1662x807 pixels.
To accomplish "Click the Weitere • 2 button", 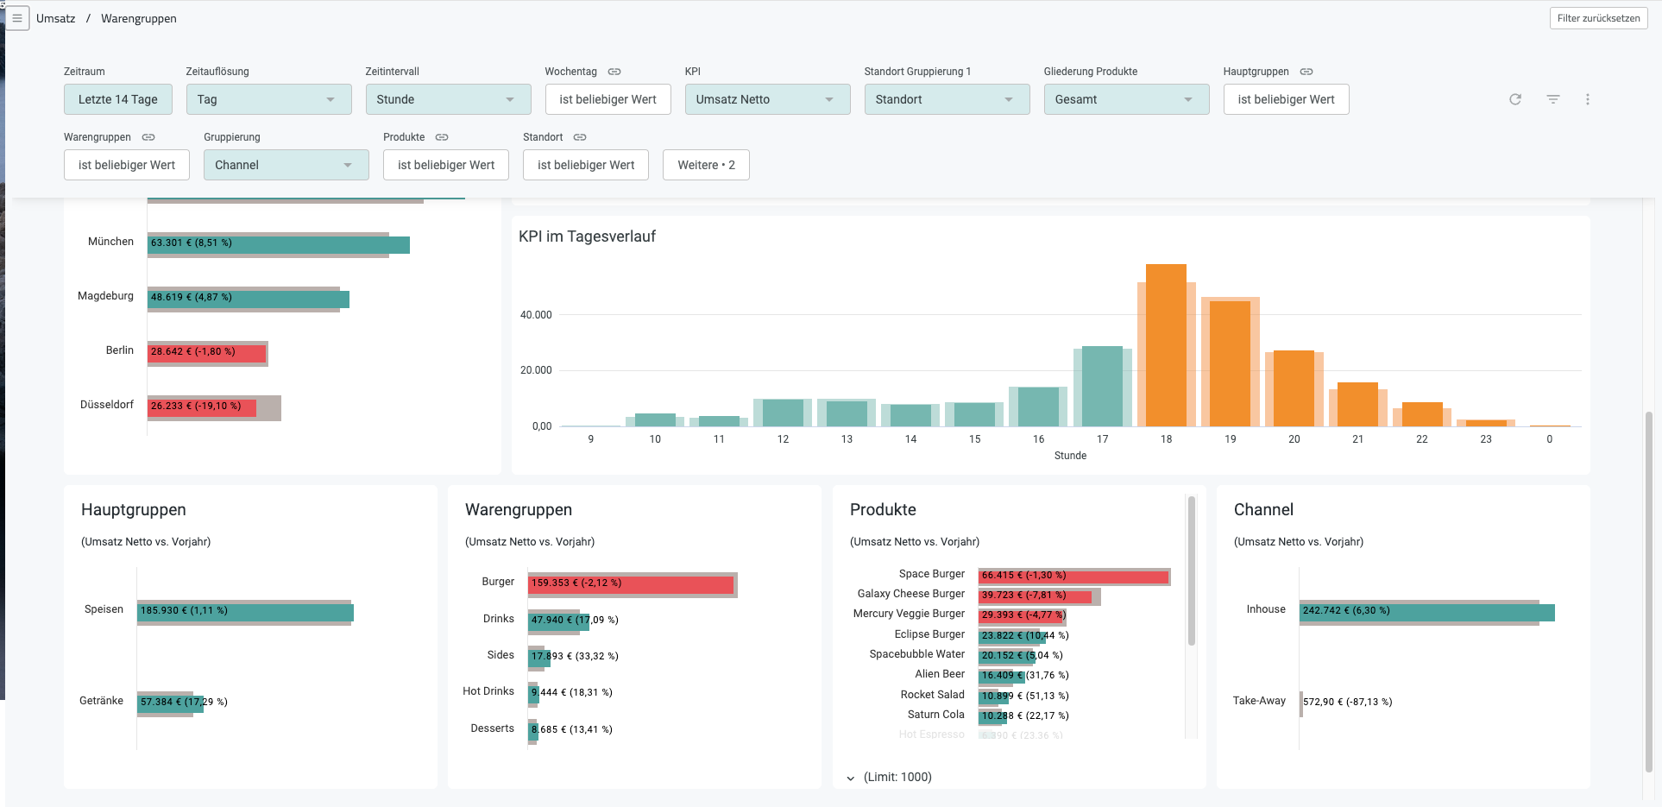I will (707, 165).
